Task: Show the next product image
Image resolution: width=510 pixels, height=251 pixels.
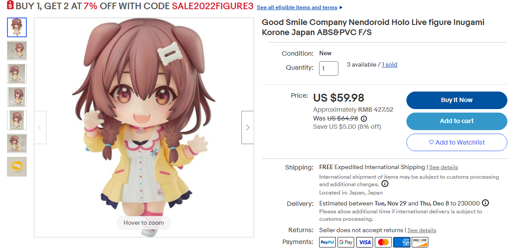Action: 248,127
